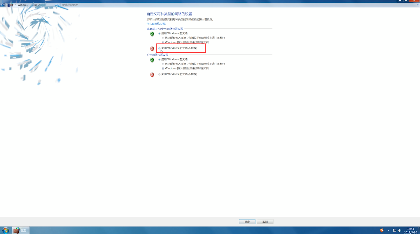Open the 什么是网络位置? help link
Image resolution: width=420 pixels, height=234 pixels.
(156, 24)
